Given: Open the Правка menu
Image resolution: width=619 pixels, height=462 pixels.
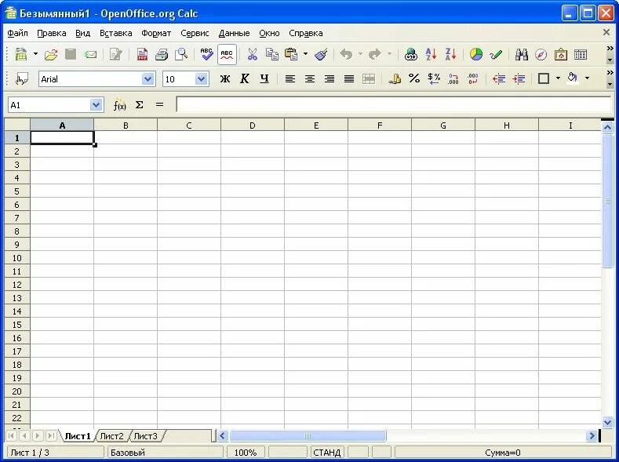Looking at the screenshot, I should coord(51,33).
